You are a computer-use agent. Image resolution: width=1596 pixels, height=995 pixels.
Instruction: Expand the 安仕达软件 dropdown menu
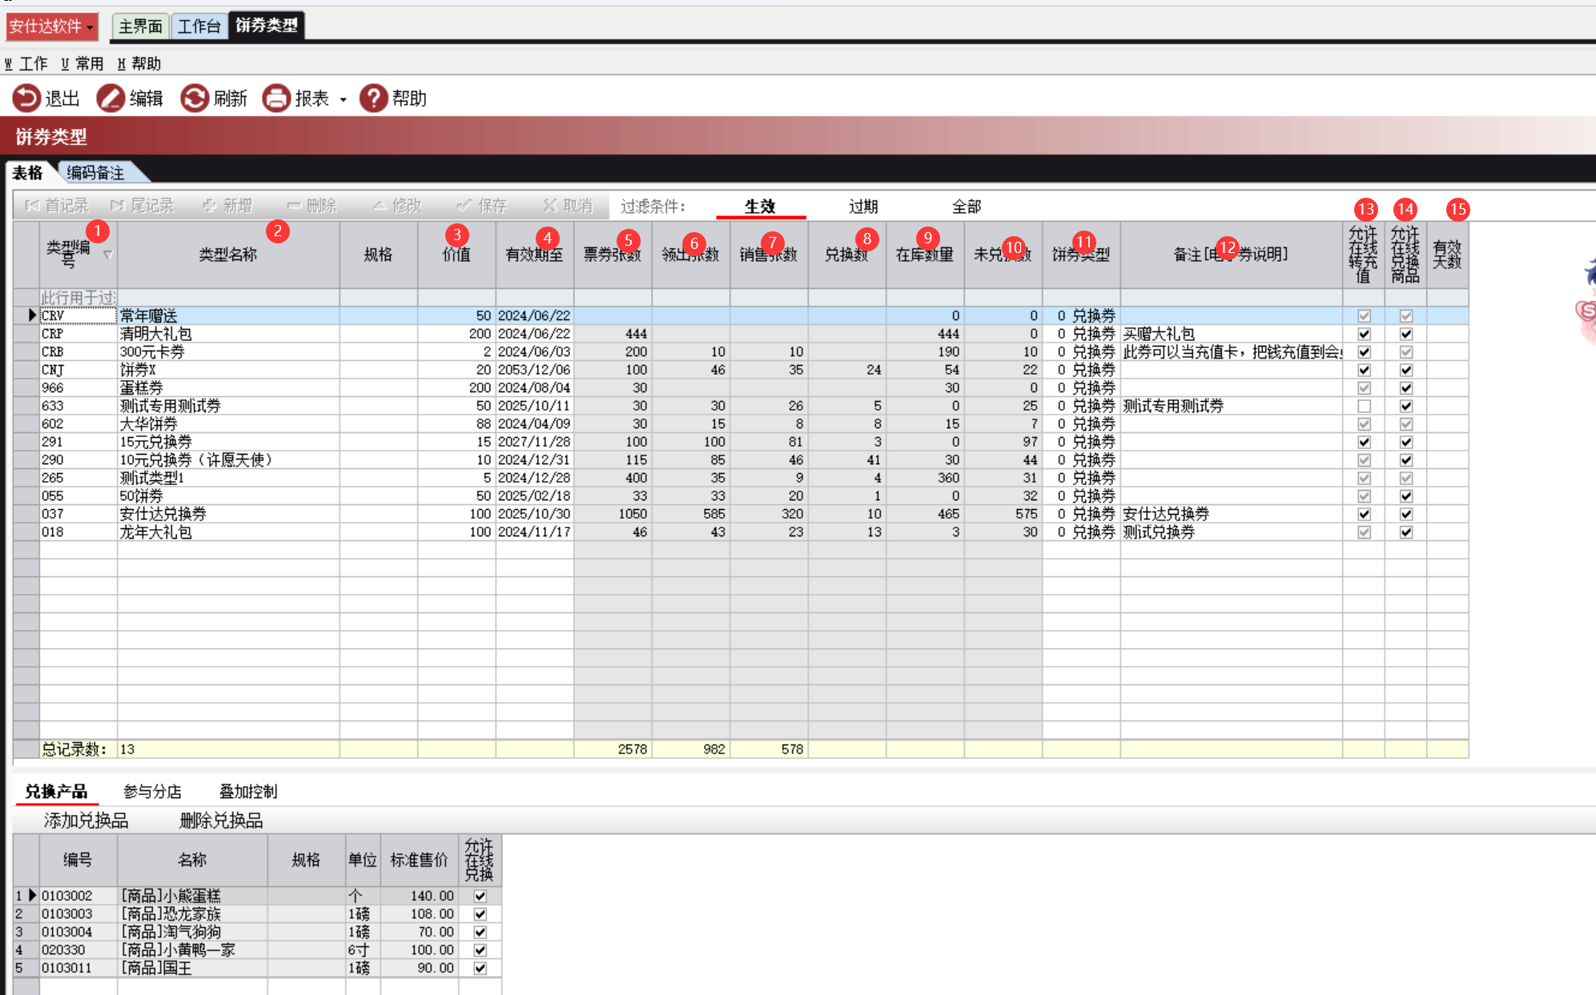pos(90,27)
